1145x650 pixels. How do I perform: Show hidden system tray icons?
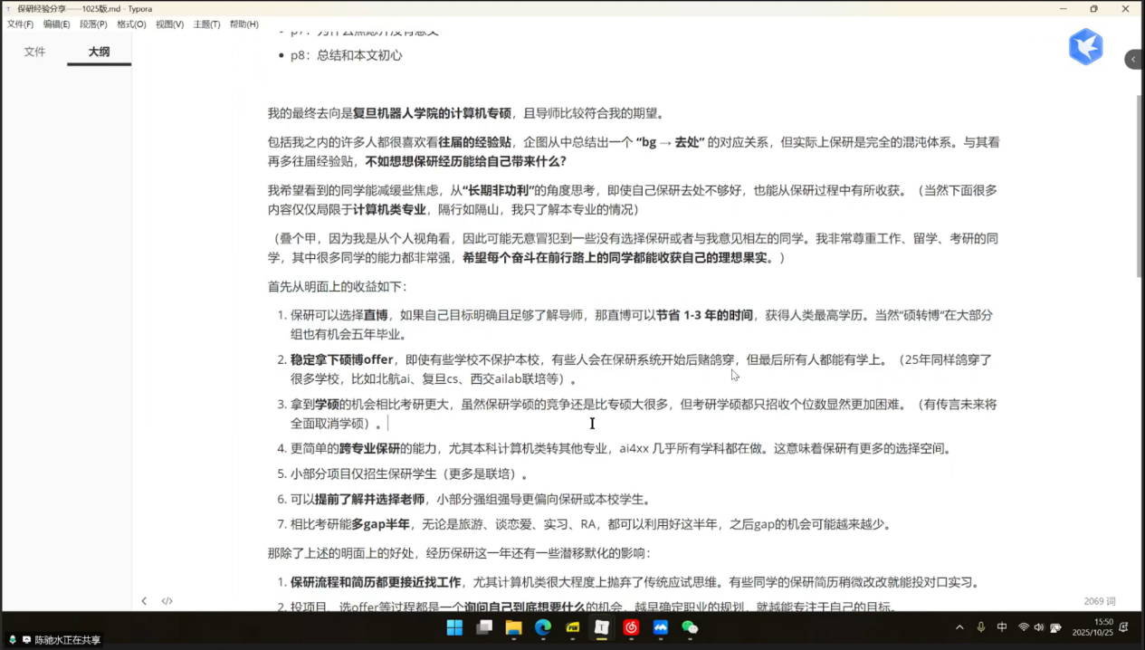click(959, 627)
